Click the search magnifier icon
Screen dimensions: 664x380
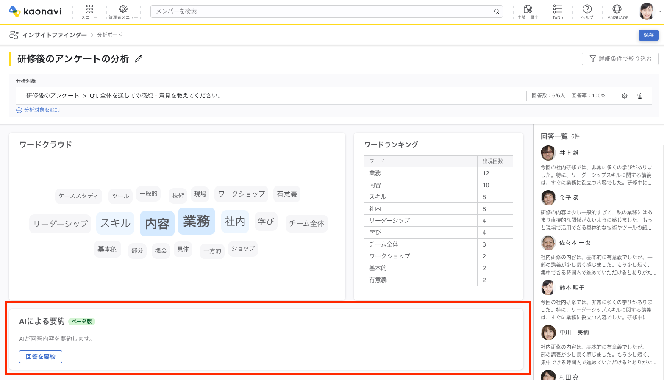point(496,11)
